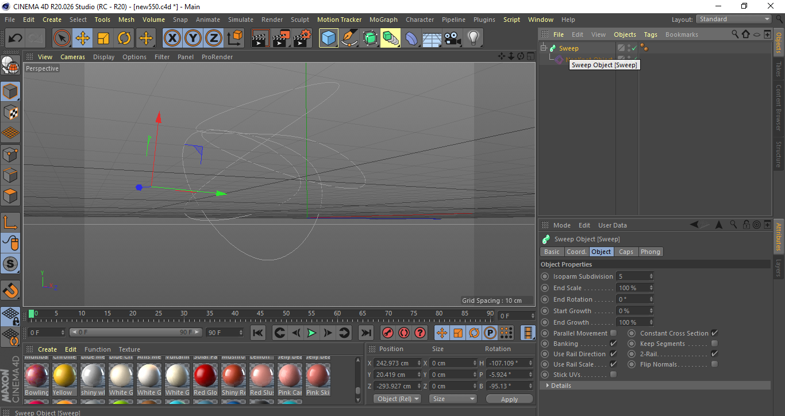Open the Attributes User Data menu

click(613, 225)
